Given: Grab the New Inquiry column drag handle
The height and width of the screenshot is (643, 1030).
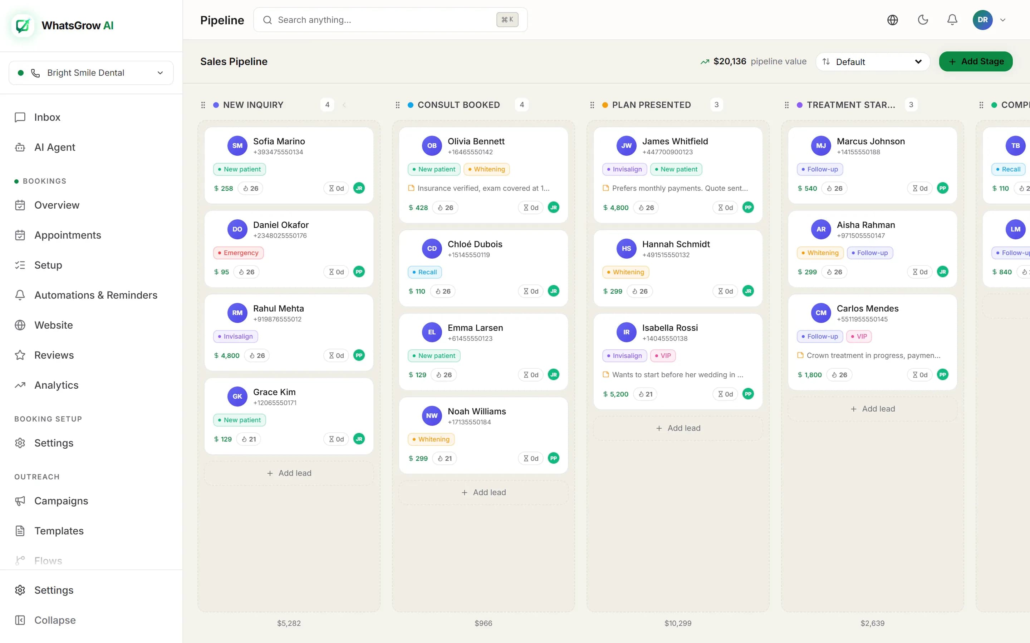Looking at the screenshot, I should 203,105.
